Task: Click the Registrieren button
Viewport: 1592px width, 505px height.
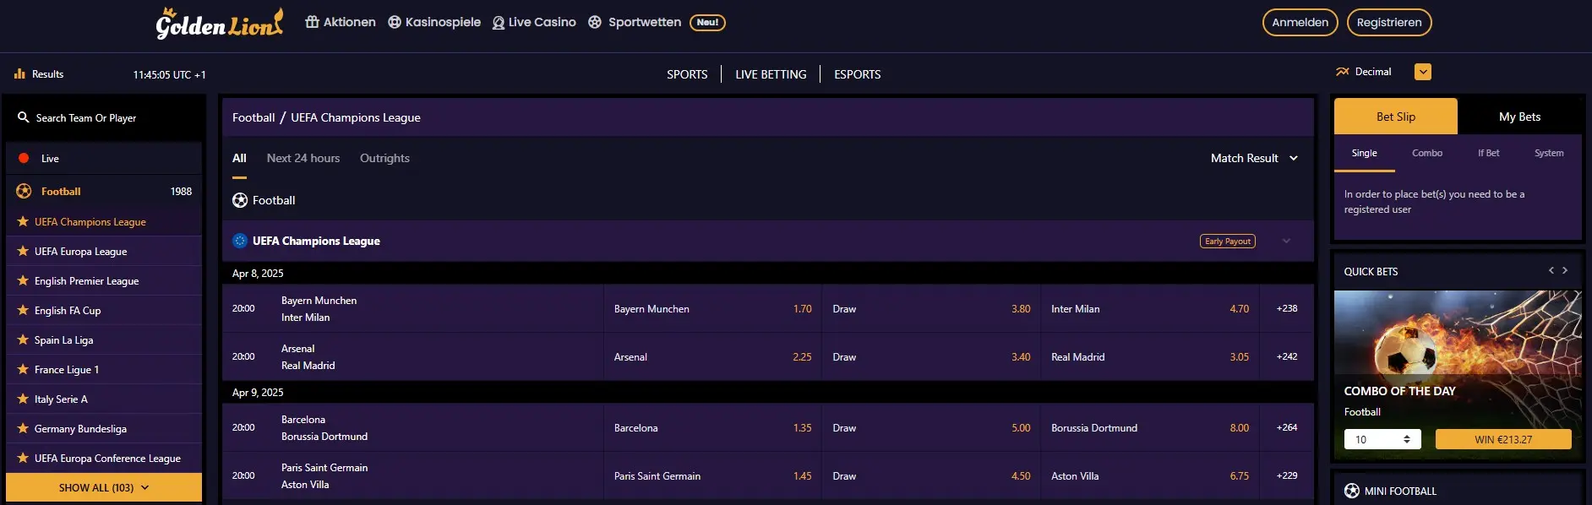Action: [x=1388, y=22]
